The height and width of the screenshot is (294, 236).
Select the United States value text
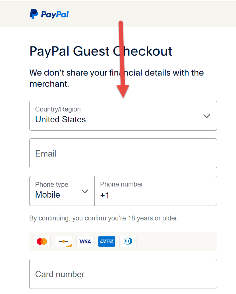61,119
